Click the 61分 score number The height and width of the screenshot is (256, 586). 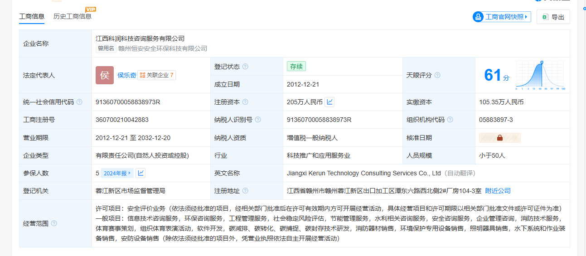coord(496,75)
